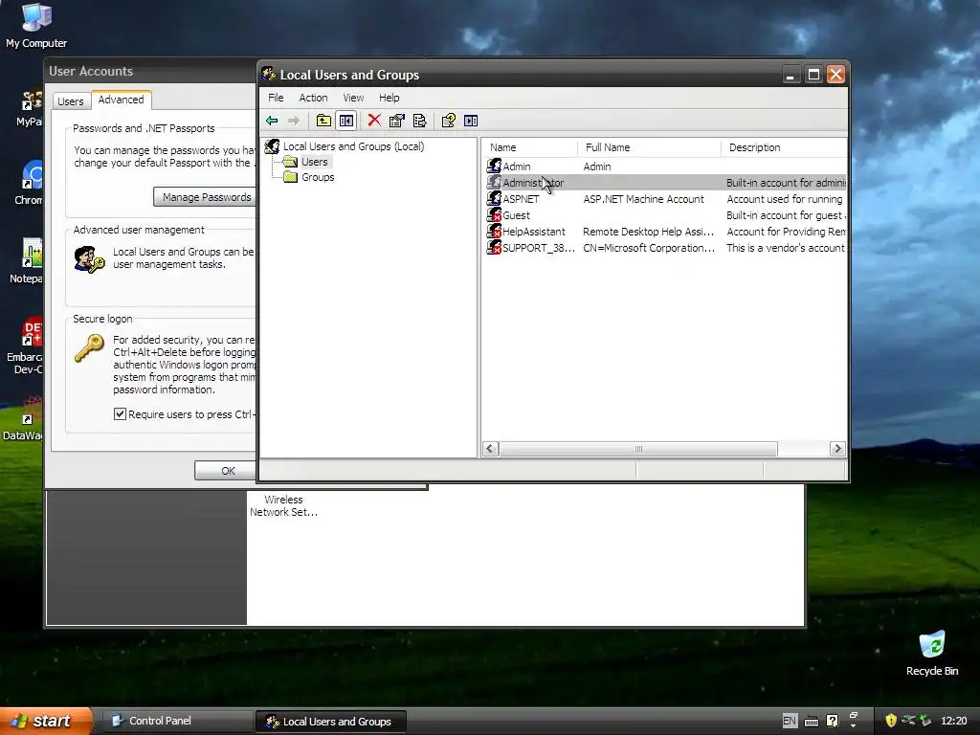The width and height of the screenshot is (980, 735).
Task: Open the Action menu
Action: (313, 98)
